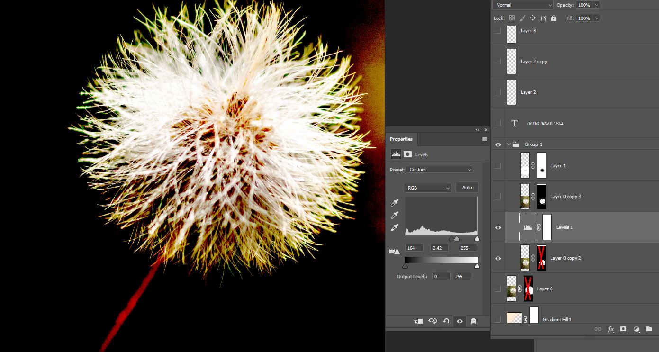659x352 pixels.
Task: Click the highlight input slider handle
Action: pyautogui.click(x=477, y=239)
